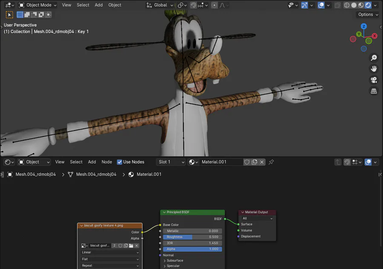This screenshot has height=269, width=383.
Task: Open the object visibility and selectability menu
Action: [x=293, y=5]
